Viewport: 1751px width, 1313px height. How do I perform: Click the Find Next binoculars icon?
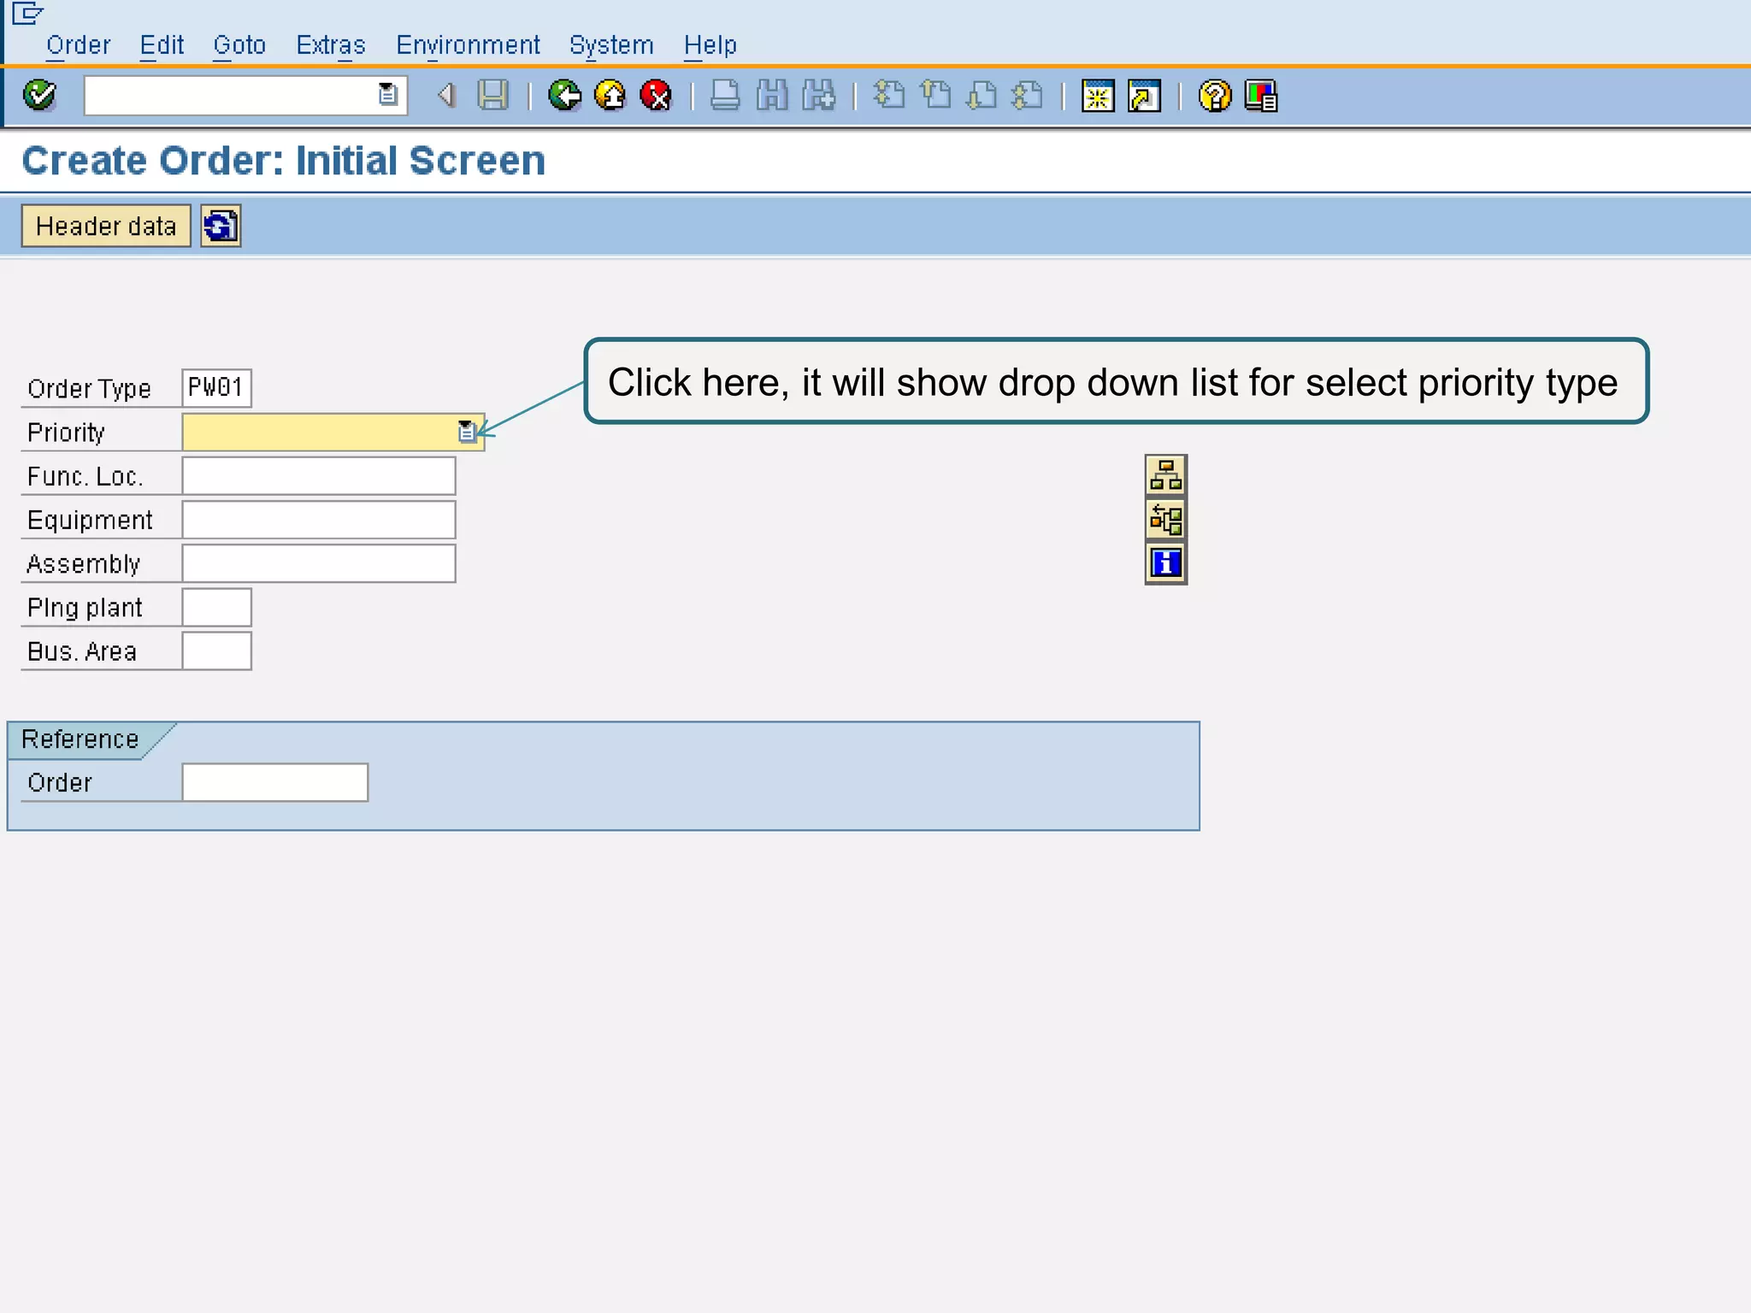819,95
